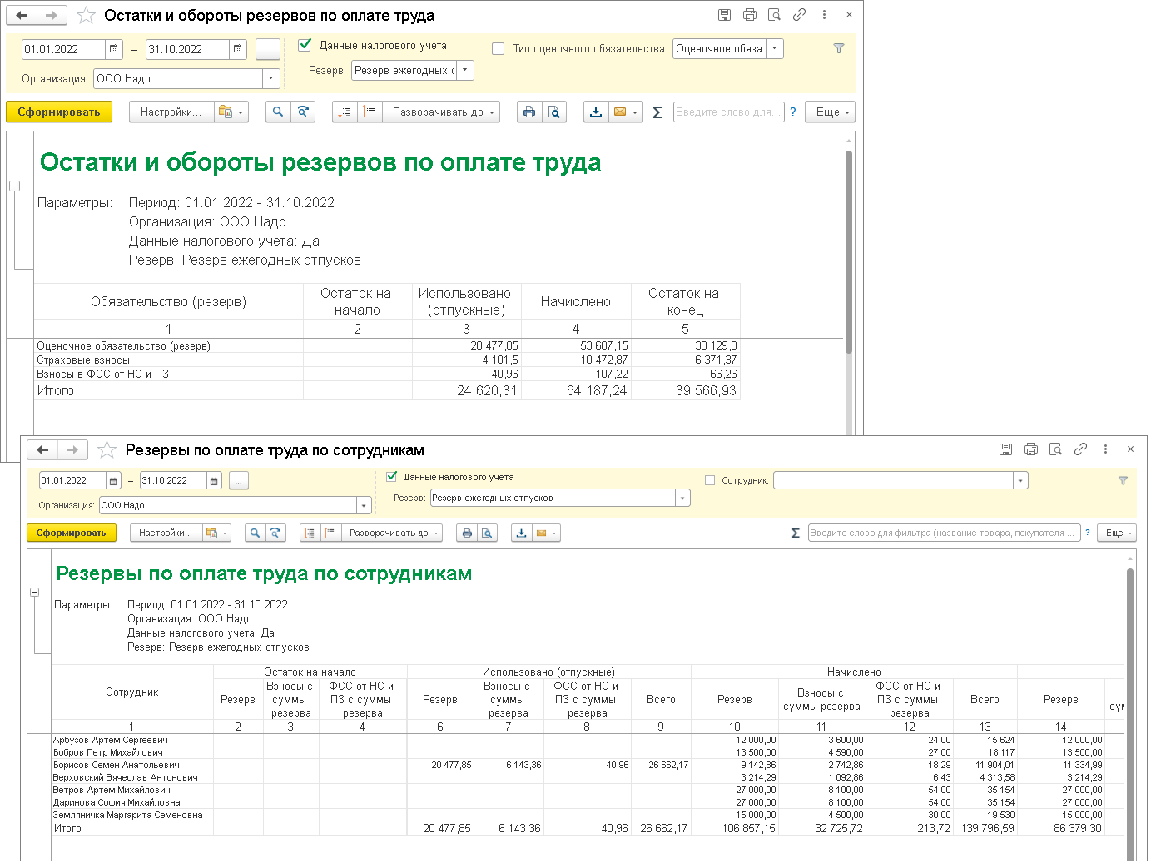Viewport: 1151px width, 863px height.
Task: Click print preview icon in lower report toolbar
Action: click(x=488, y=533)
